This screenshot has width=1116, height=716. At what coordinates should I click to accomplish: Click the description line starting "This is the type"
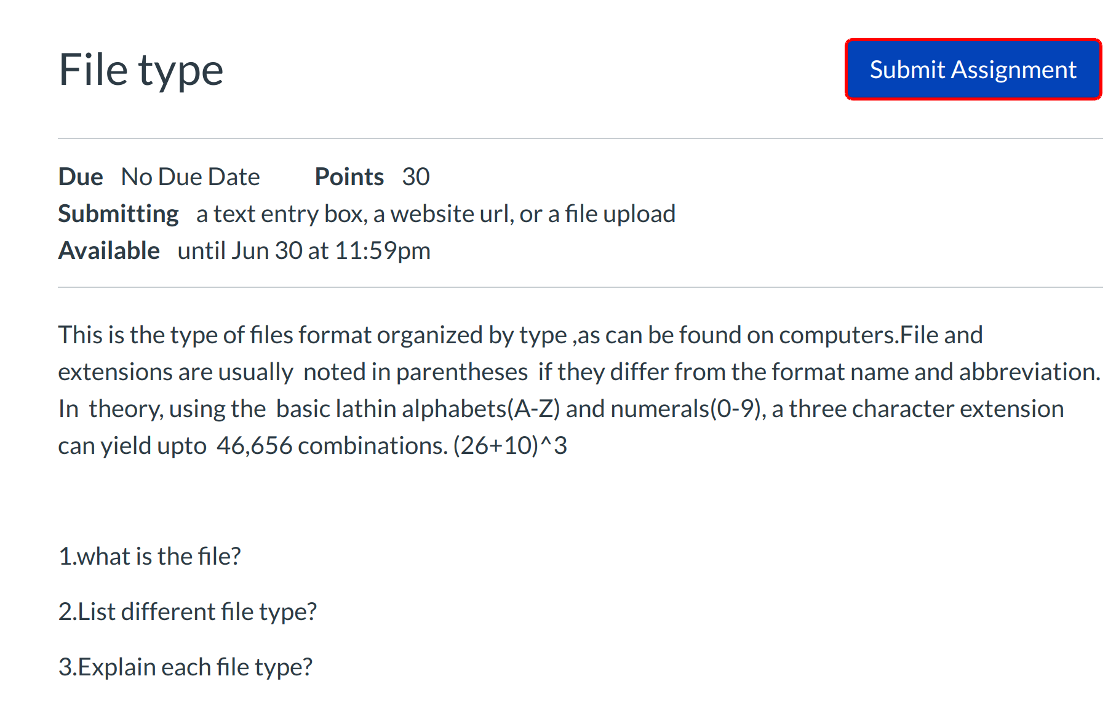[x=520, y=335]
